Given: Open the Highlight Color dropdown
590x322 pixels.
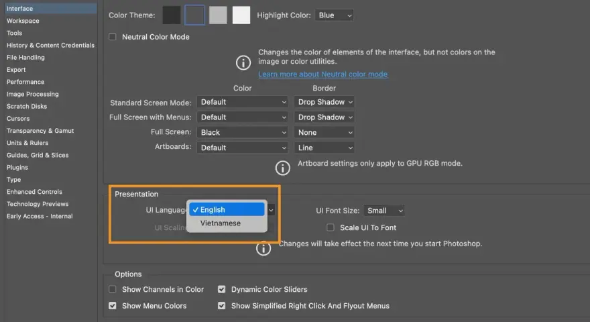Looking at the screenshot, I should 334,15.
